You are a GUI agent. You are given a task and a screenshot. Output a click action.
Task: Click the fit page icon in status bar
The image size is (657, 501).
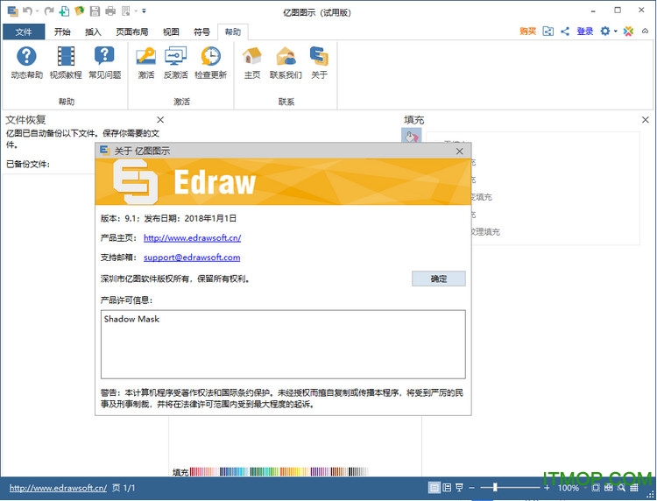[x=596, y=488]
